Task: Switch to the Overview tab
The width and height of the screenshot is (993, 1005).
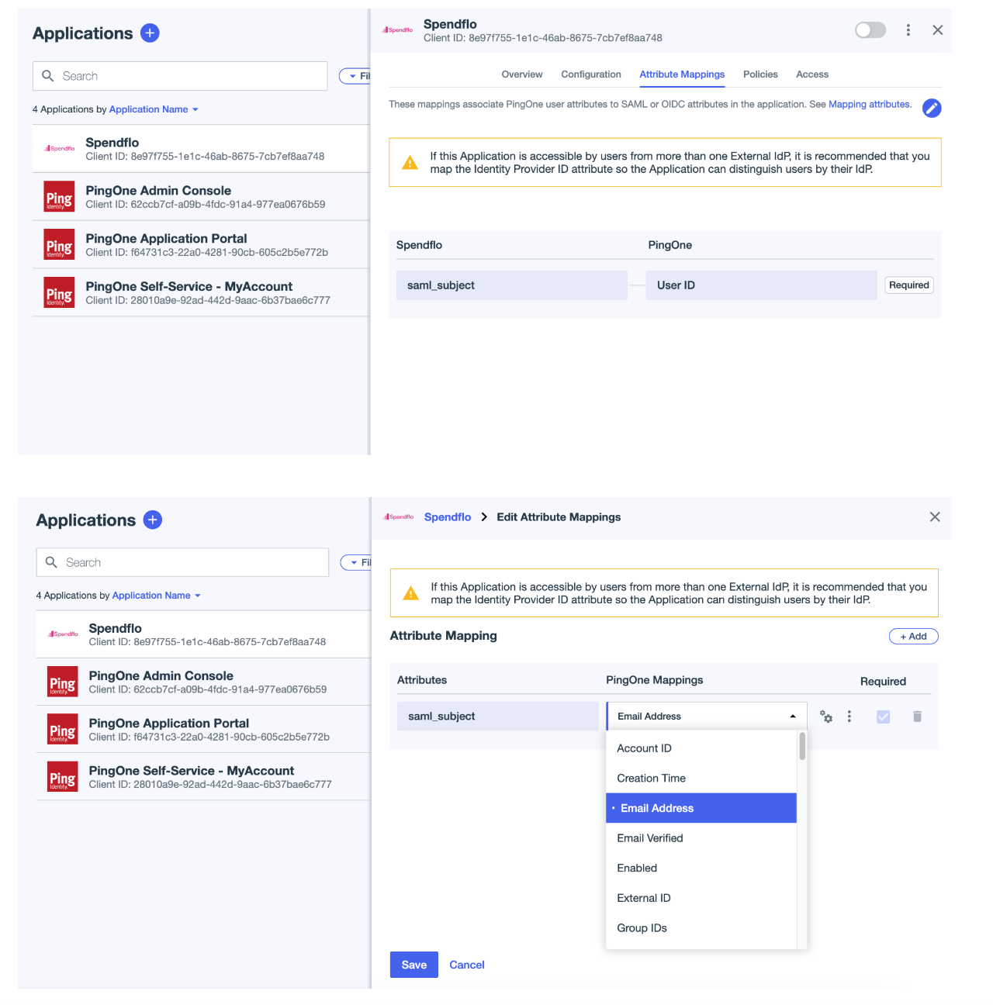Action: tap(522, 74)
